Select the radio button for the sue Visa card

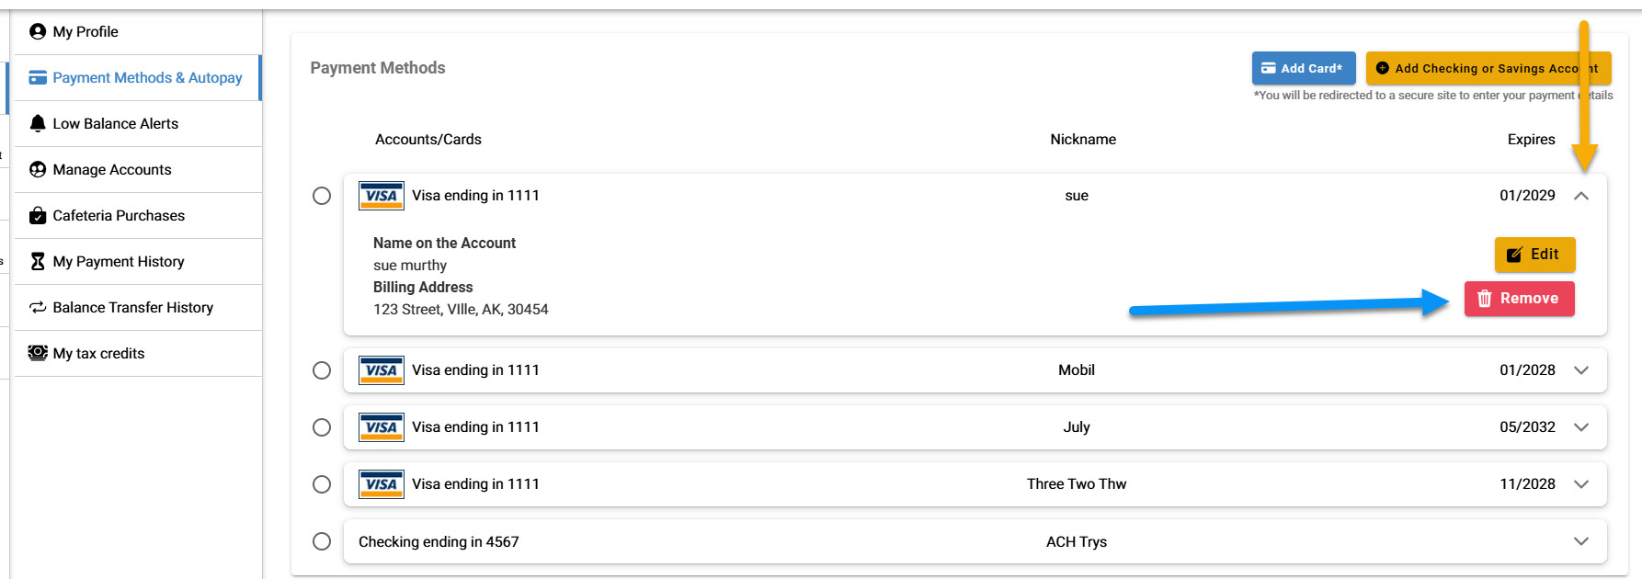point(322,196)
